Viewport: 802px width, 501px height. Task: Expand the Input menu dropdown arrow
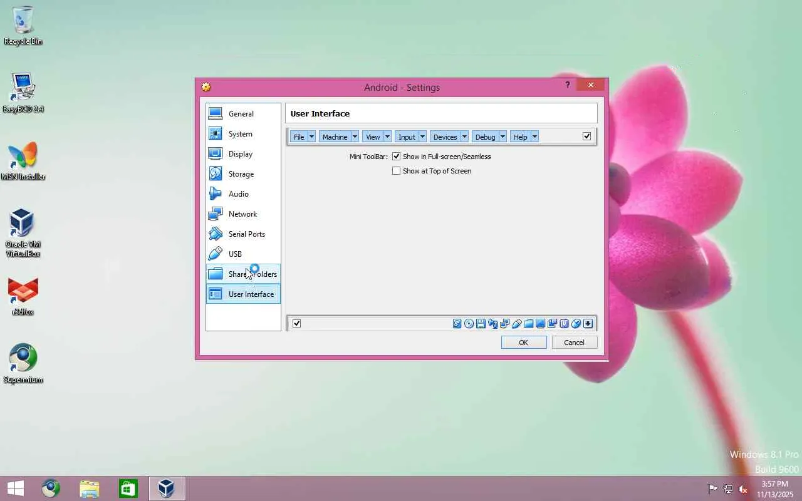(x=422, y=137)
